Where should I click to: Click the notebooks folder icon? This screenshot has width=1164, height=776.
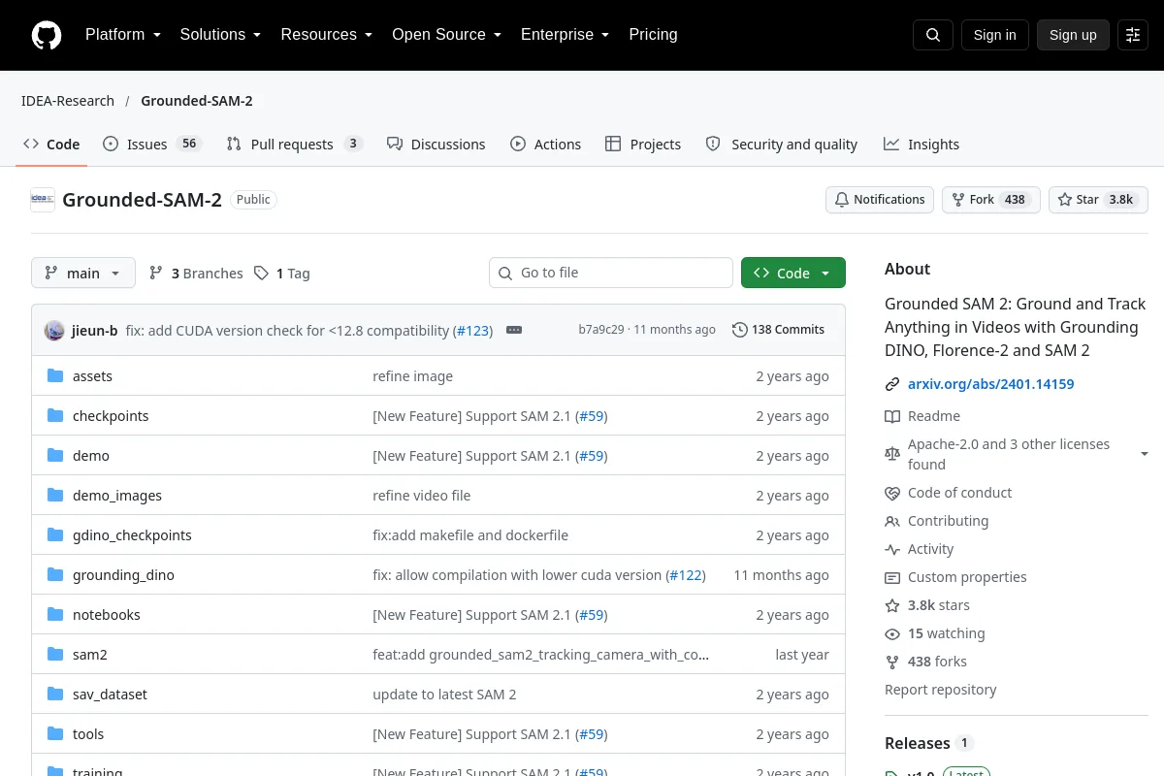point(55,615)
